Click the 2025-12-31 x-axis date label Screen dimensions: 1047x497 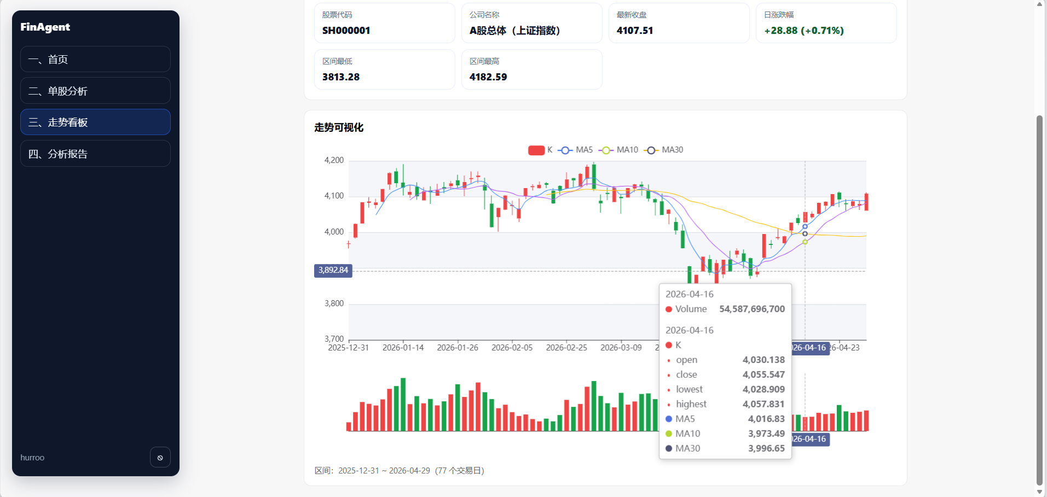349,348
